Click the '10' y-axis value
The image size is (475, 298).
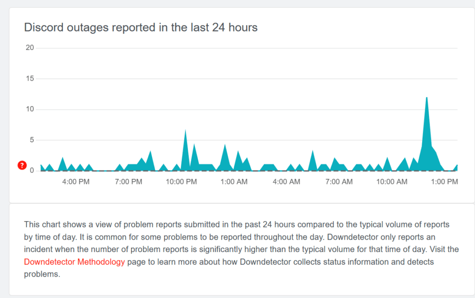(30, 109)
